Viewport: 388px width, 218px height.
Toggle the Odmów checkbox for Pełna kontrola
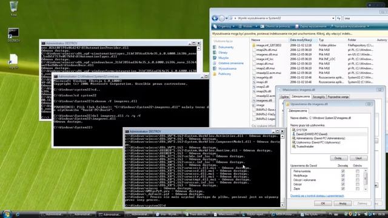(357, 171)
